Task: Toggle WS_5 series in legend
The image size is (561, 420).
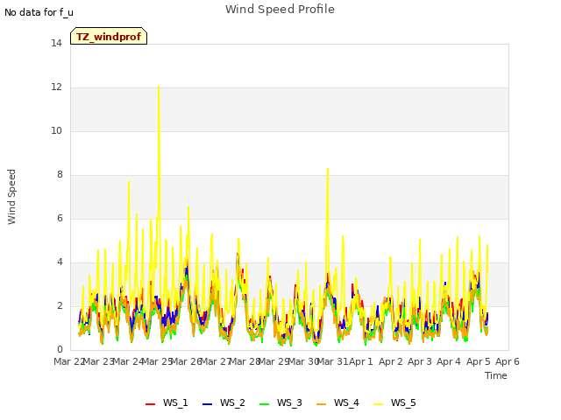Action: coord(394,402)
